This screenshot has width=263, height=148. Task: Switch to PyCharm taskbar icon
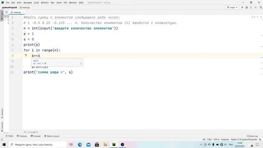click(x=114, y=144)
